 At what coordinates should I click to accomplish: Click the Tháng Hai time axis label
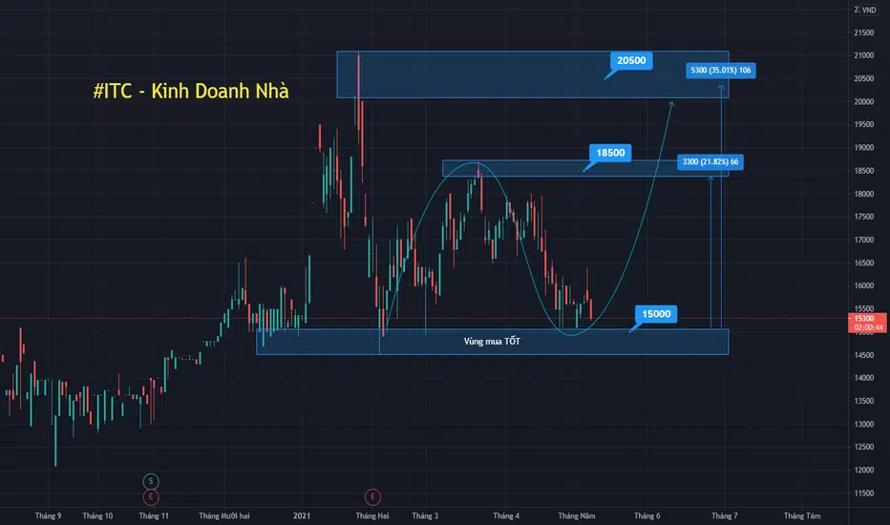coord(372,515)
